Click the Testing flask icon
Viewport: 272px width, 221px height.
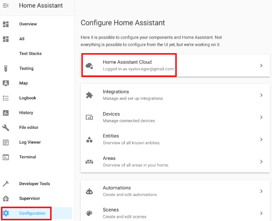click(x=6, y=69)
